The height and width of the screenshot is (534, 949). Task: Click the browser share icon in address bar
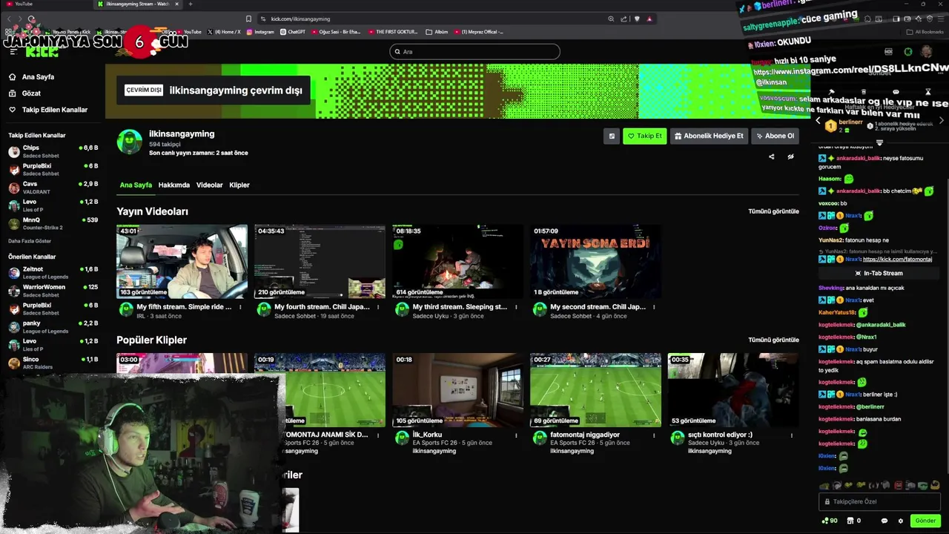(x=624, y=19)
